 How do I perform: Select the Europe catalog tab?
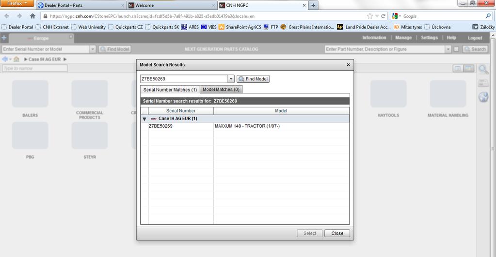coord(41,38)
